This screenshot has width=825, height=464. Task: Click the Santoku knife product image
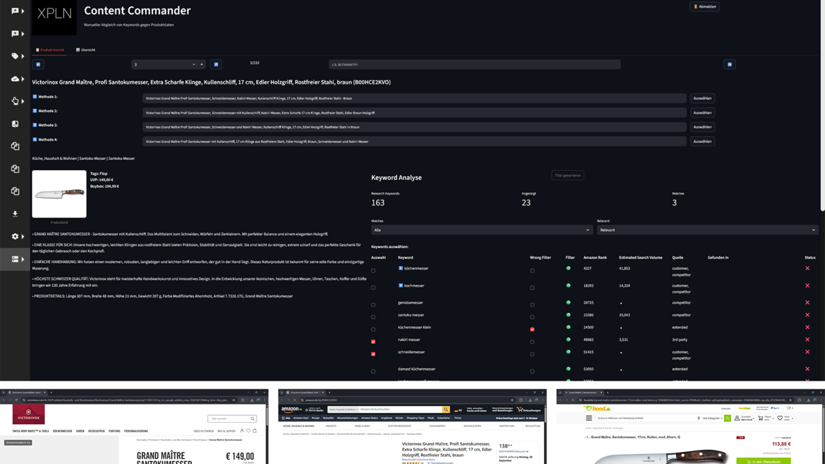coord(59,194)
